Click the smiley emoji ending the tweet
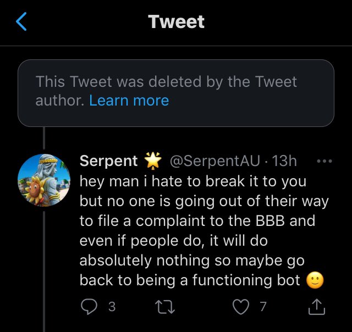This screenshot has width=352, height=332. coord(315,280)
